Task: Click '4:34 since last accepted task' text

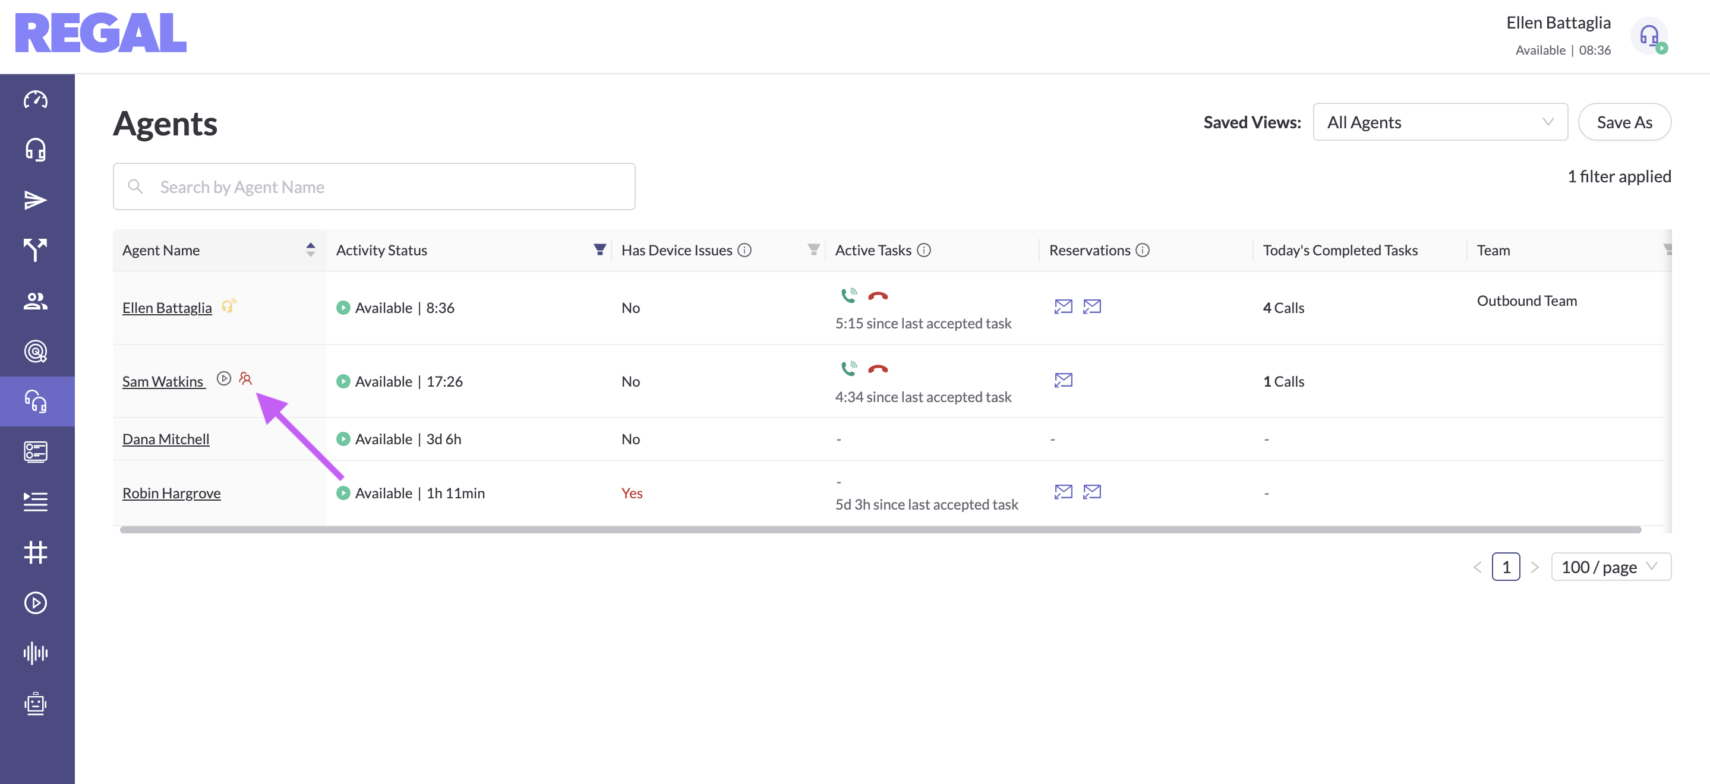Action: pyautogui.click(x=923, y=397)
